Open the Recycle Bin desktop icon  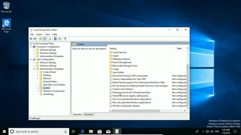point(6,7)
